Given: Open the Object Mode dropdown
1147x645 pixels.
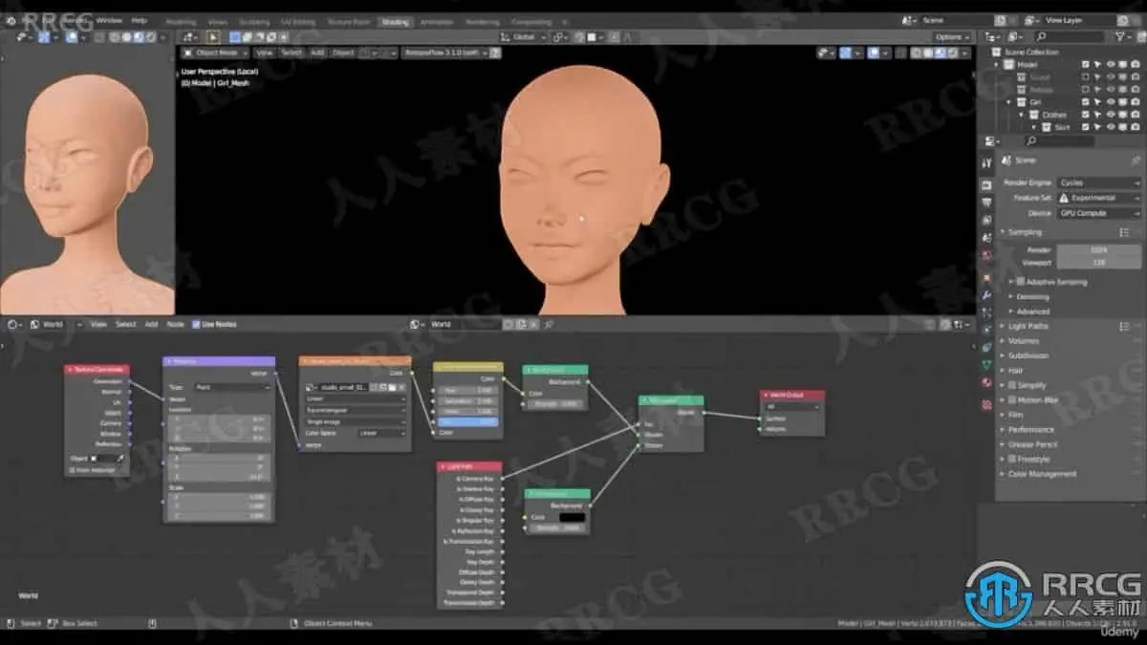Looking at the screenshot, I should pyautogui.click(x=215, y=53).
